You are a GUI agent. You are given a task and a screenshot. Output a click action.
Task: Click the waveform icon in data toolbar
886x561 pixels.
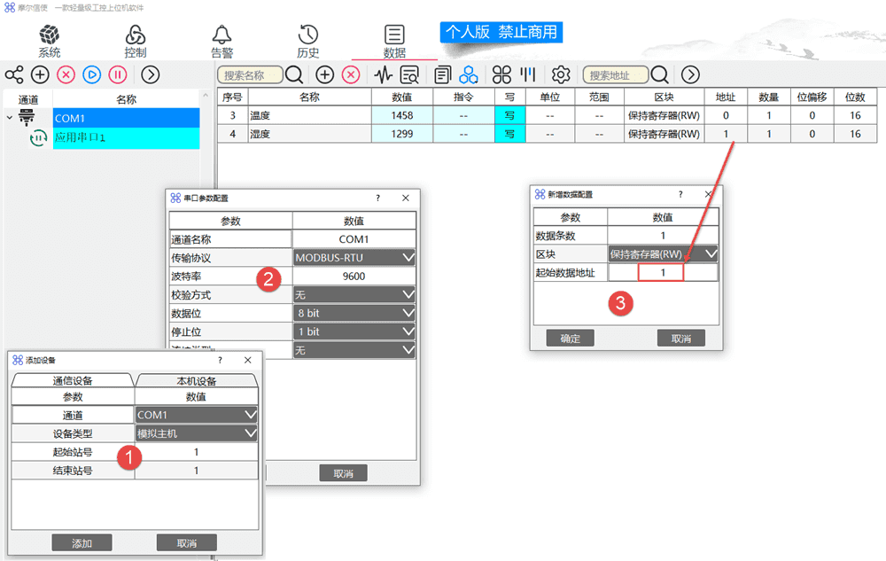tap(384, 74)
